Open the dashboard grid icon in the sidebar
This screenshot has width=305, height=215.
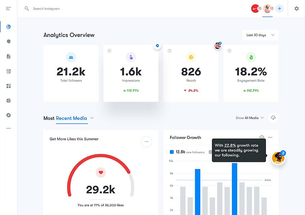(x=9, y=86)
